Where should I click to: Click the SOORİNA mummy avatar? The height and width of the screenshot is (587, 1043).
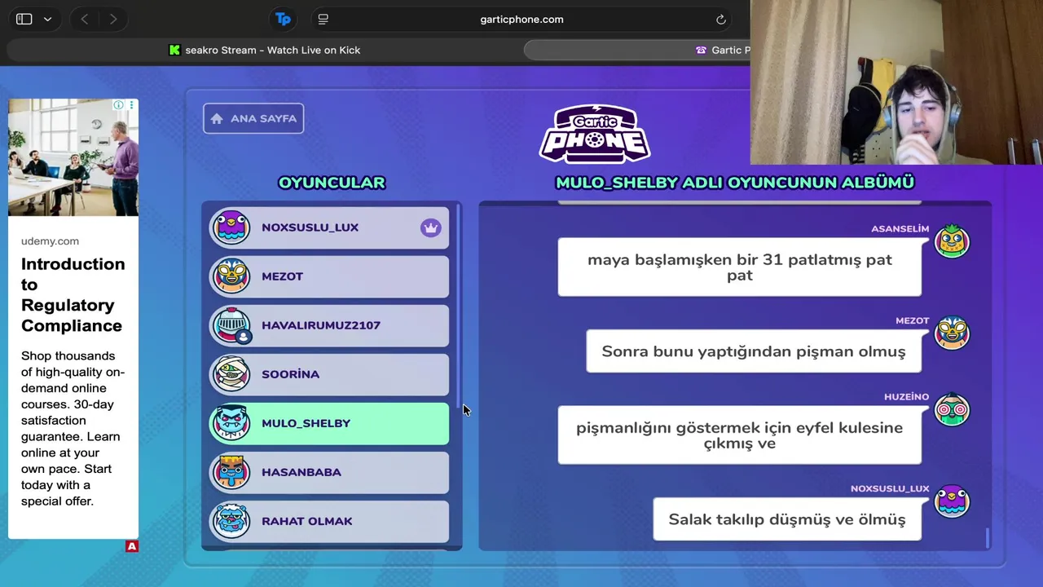point(231,374)
